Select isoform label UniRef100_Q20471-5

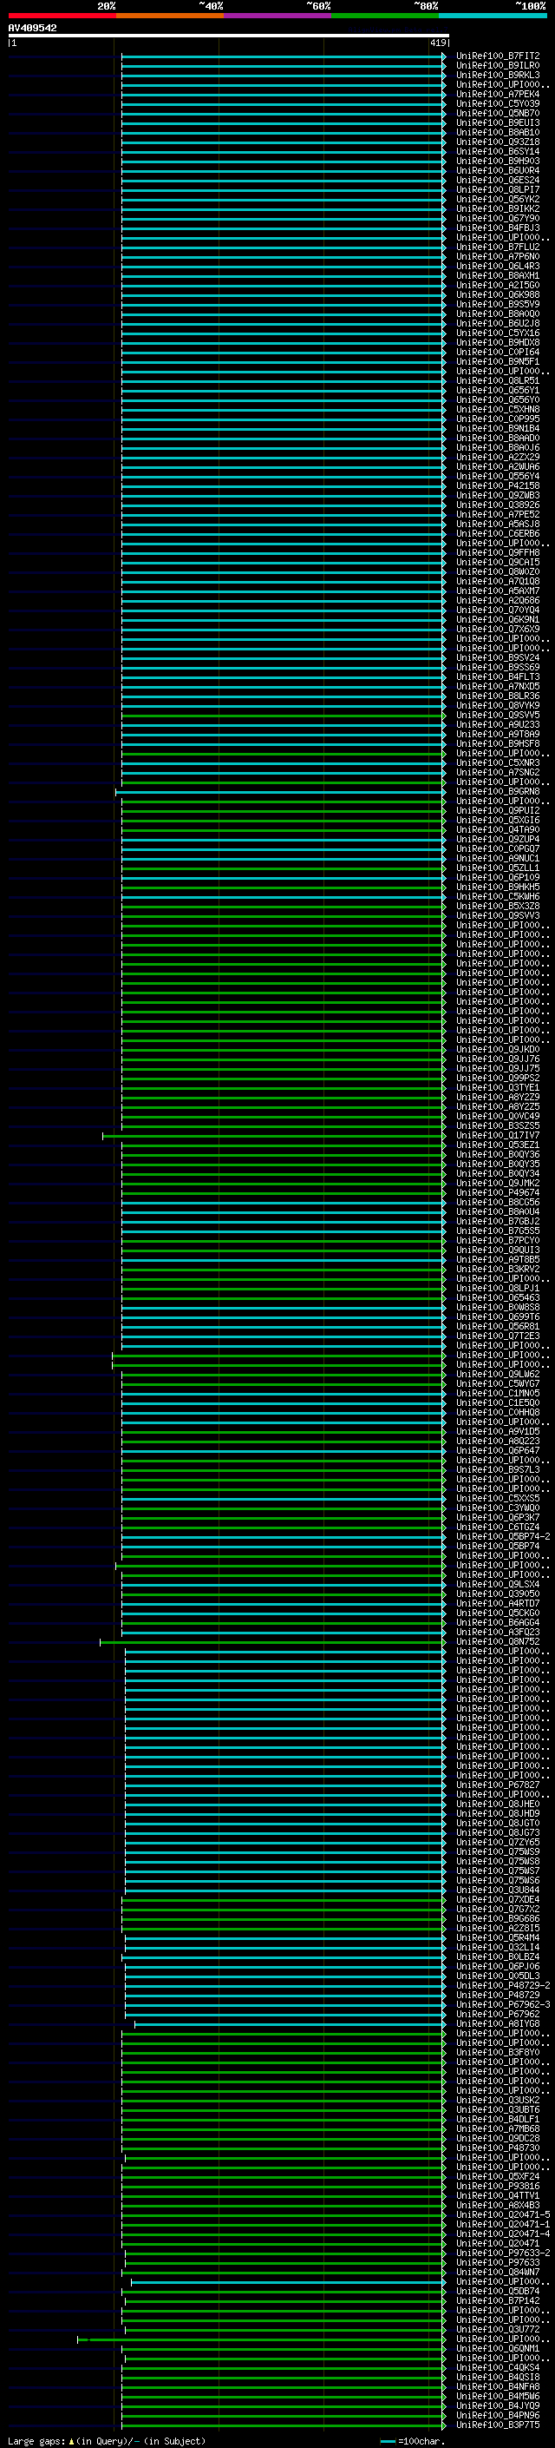pos(503,2214)
